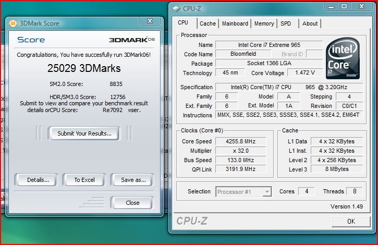This screenshot has width=378, height=245.
Task: Click the Technology value '45 nm'
Action: point(230,72)
